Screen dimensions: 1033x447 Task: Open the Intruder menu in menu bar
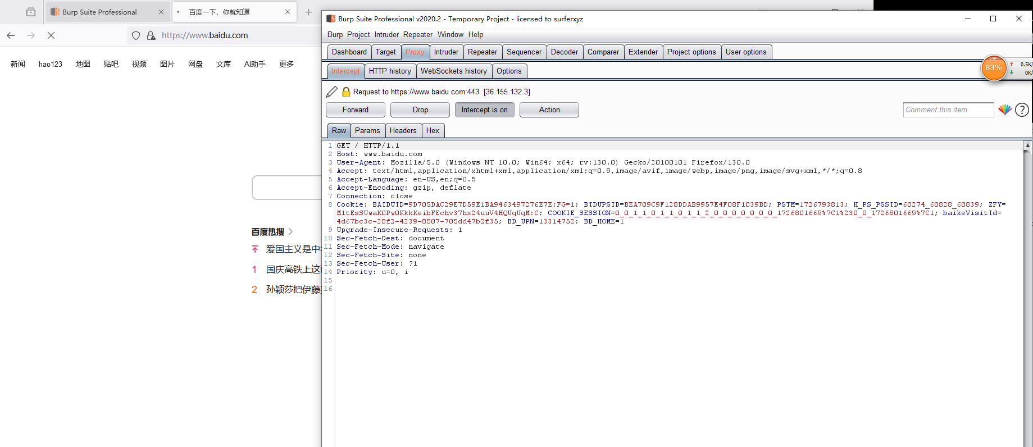(x=386, y=34)
